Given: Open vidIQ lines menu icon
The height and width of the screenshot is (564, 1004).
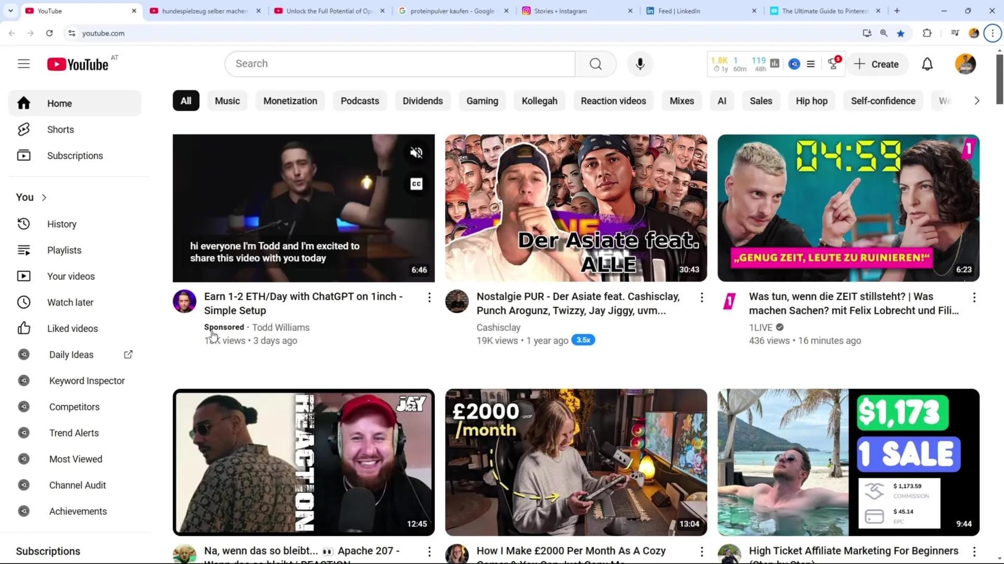Looking at the screenshot, I should coord(811,64).
